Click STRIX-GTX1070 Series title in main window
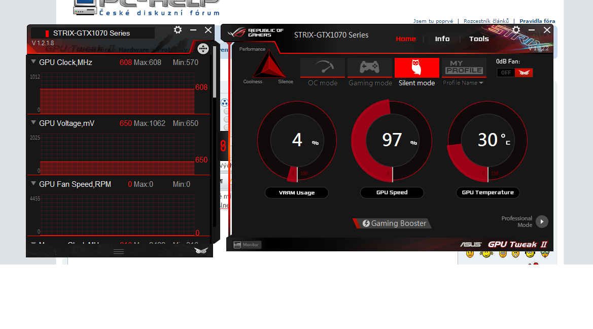The height and width of the screenshot is (329, 593). click(331, 35)
